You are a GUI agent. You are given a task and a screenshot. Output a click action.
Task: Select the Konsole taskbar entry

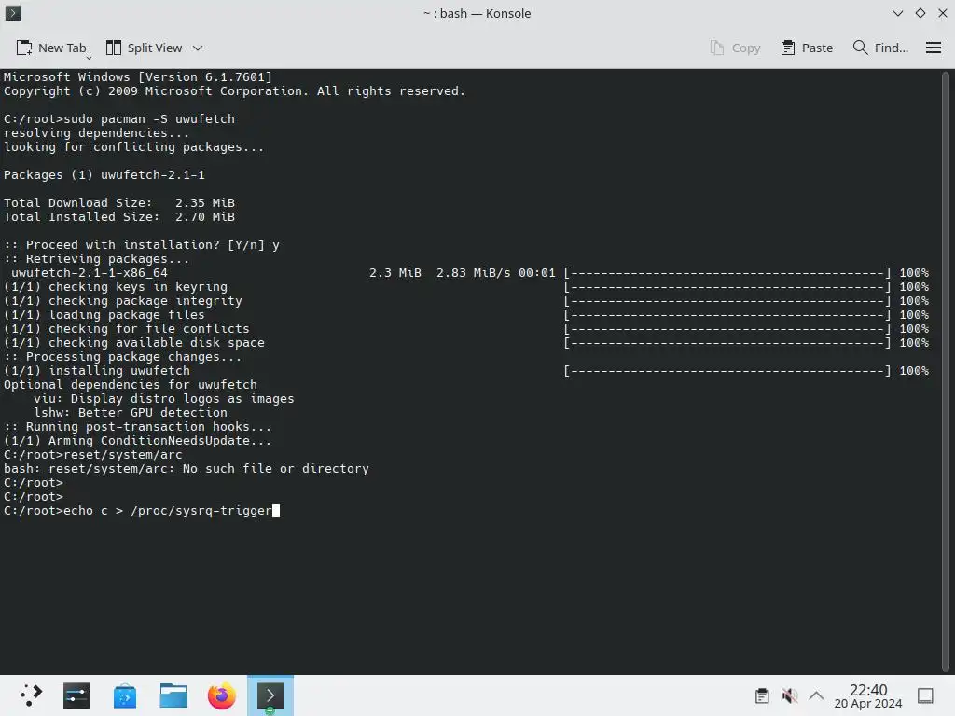point(270,695)
